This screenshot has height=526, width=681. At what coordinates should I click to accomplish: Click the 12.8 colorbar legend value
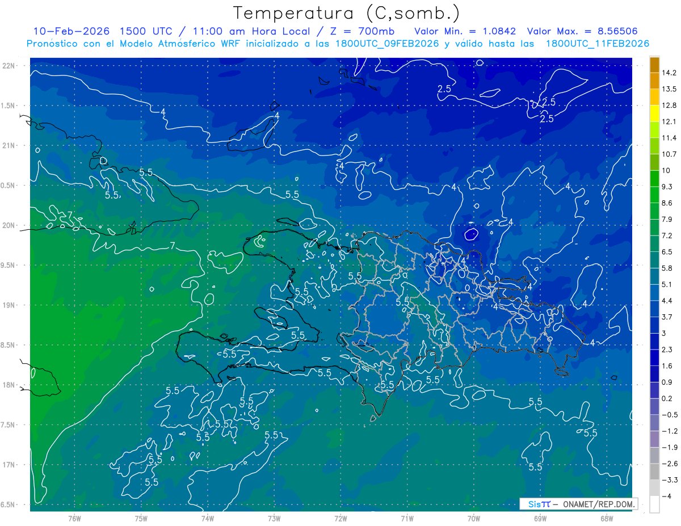click(x=670, y=105)
